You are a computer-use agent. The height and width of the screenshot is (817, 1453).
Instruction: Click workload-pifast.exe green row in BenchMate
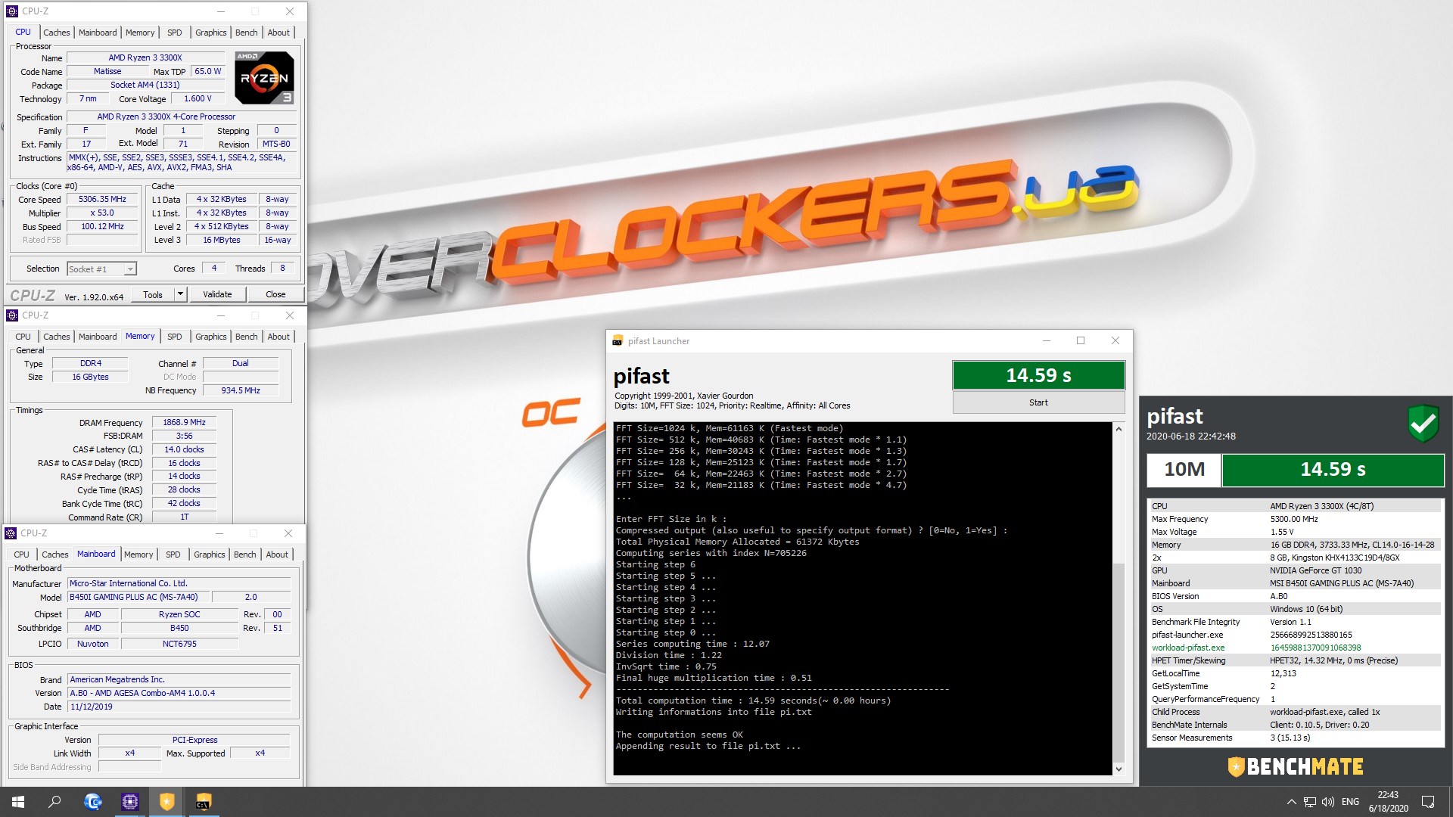click(x=1295, y=648)
